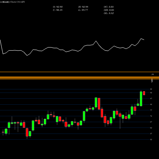This screenshot has height=159, width=159.
Task: Select the high price reading 'H: 92.98'
Action: [x=83, y=7]
